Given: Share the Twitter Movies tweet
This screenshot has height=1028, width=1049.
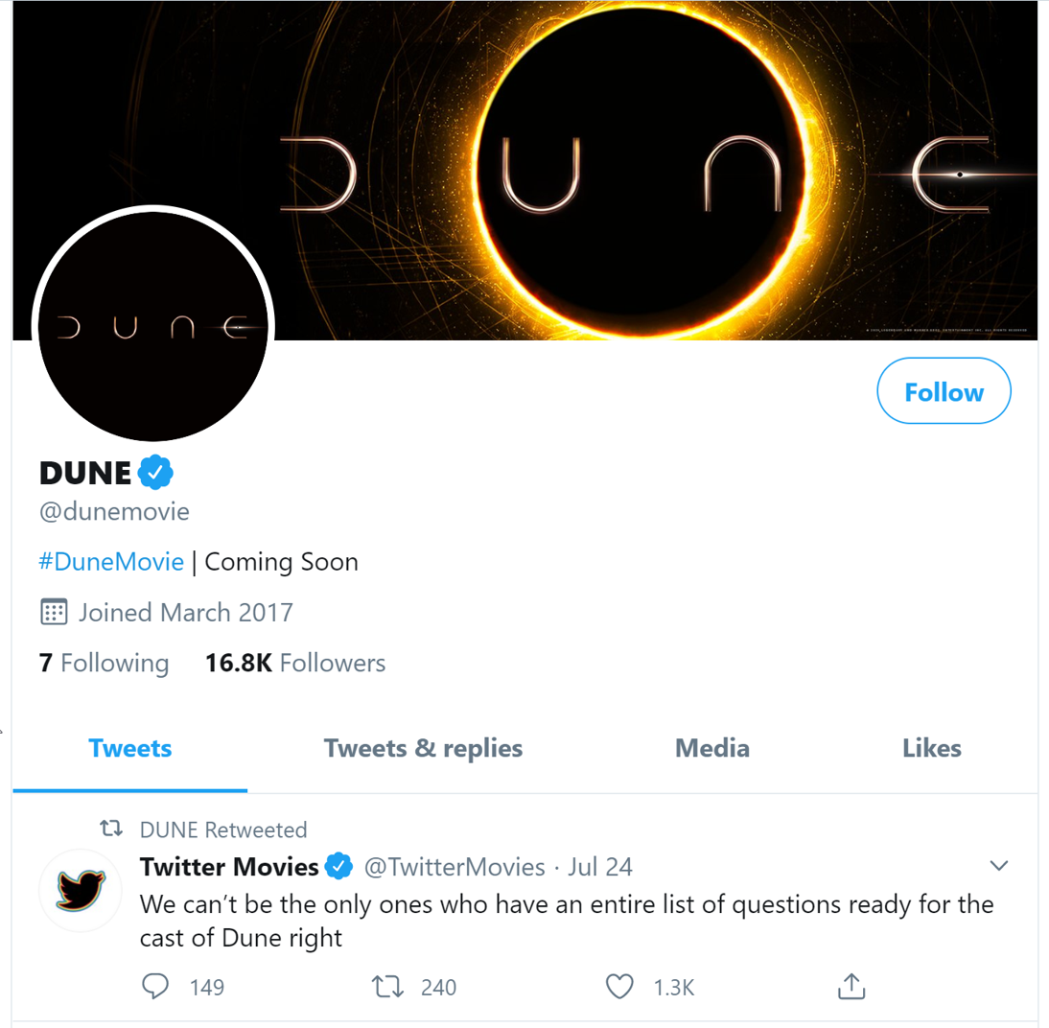Looking at the screenshot, I should click(851, 986).
